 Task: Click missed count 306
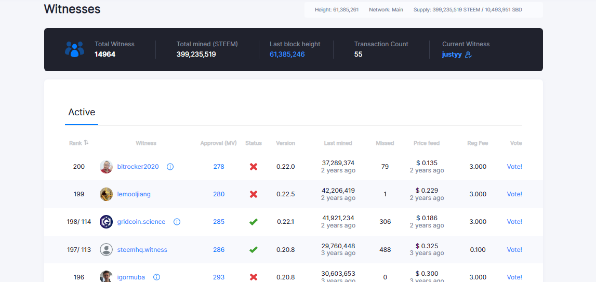[385, 222]
